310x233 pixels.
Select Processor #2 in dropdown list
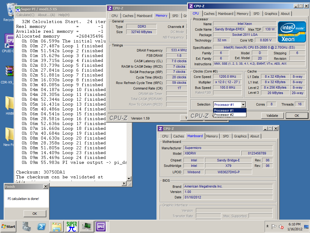coord(230,115)
